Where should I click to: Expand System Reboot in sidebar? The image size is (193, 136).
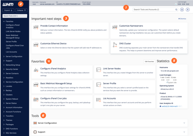(4, 99)
